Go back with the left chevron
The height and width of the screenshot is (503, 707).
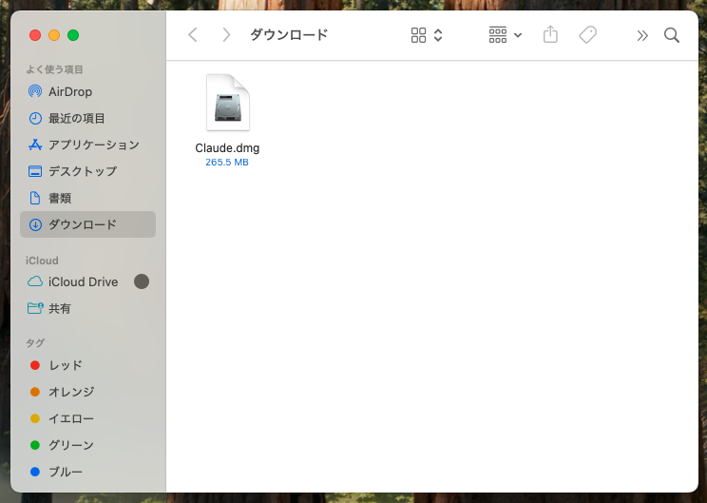click(x=193, y=35)
